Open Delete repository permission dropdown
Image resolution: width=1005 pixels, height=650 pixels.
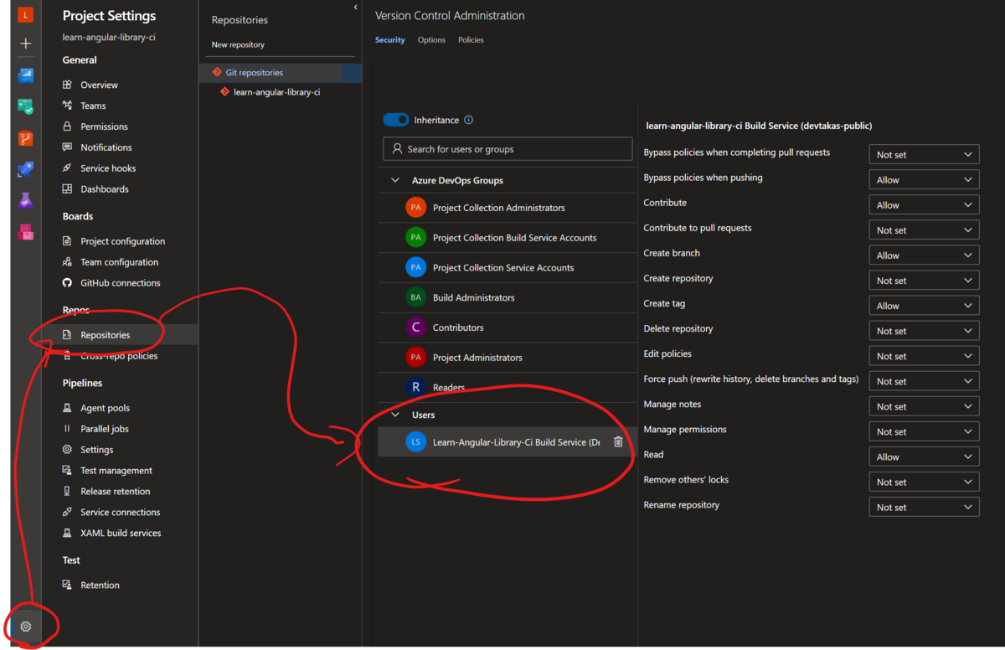[924, 331]
